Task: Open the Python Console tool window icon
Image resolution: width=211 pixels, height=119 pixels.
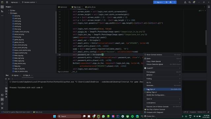Action: point(2,95)
